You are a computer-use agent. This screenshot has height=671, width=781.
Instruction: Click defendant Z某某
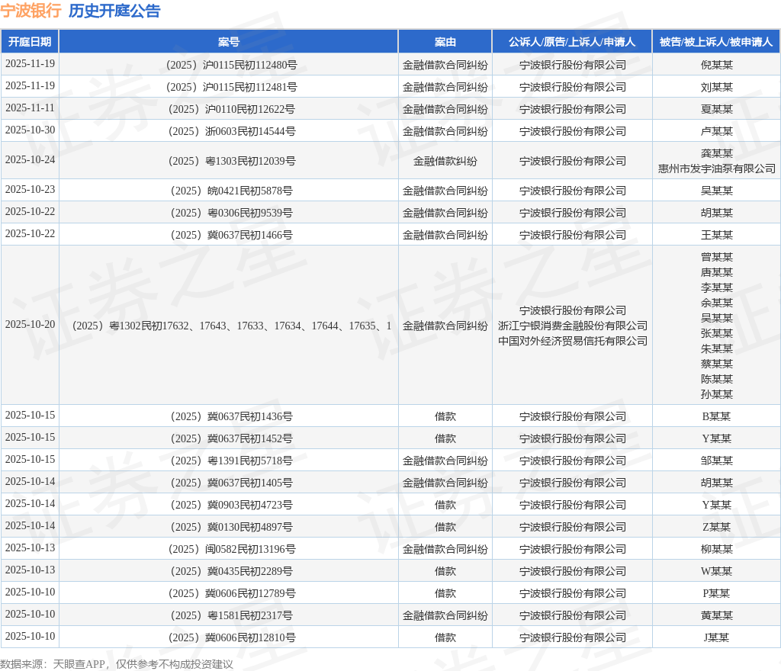point(717,527)
